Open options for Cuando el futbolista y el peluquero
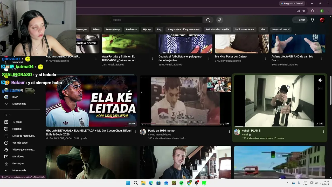Screen dimensions: 332x187 (209, 58)
